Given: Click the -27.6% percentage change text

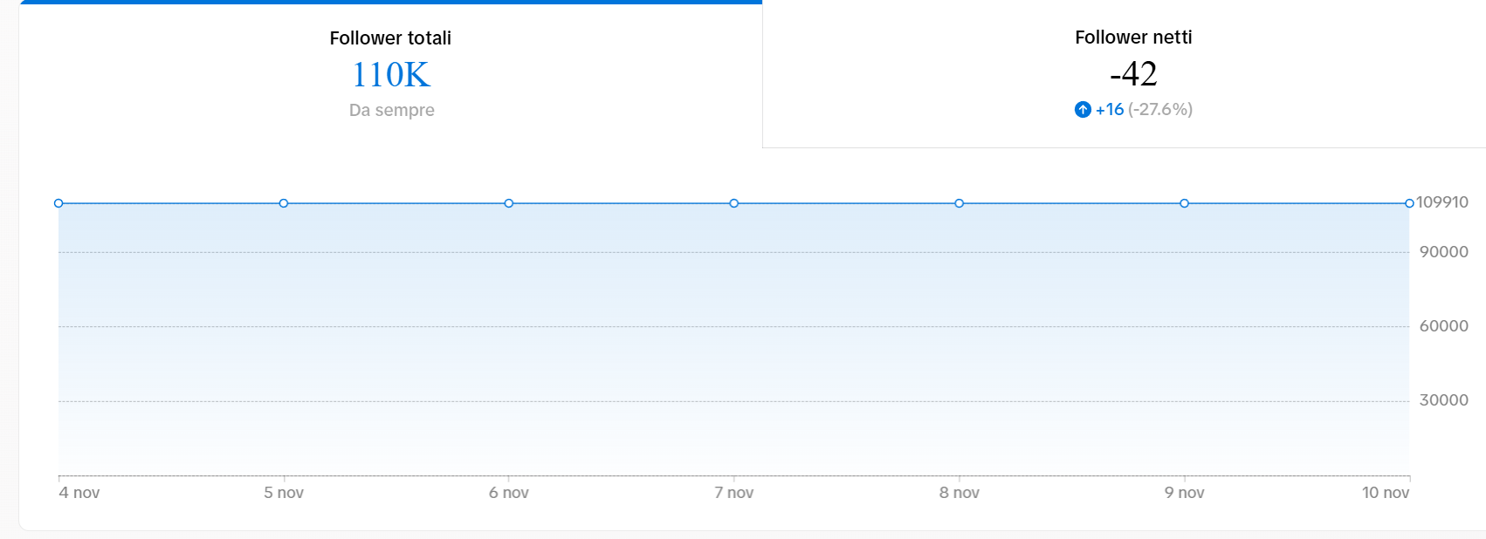Looking at the screenshot, I should tap(1160, 110).
